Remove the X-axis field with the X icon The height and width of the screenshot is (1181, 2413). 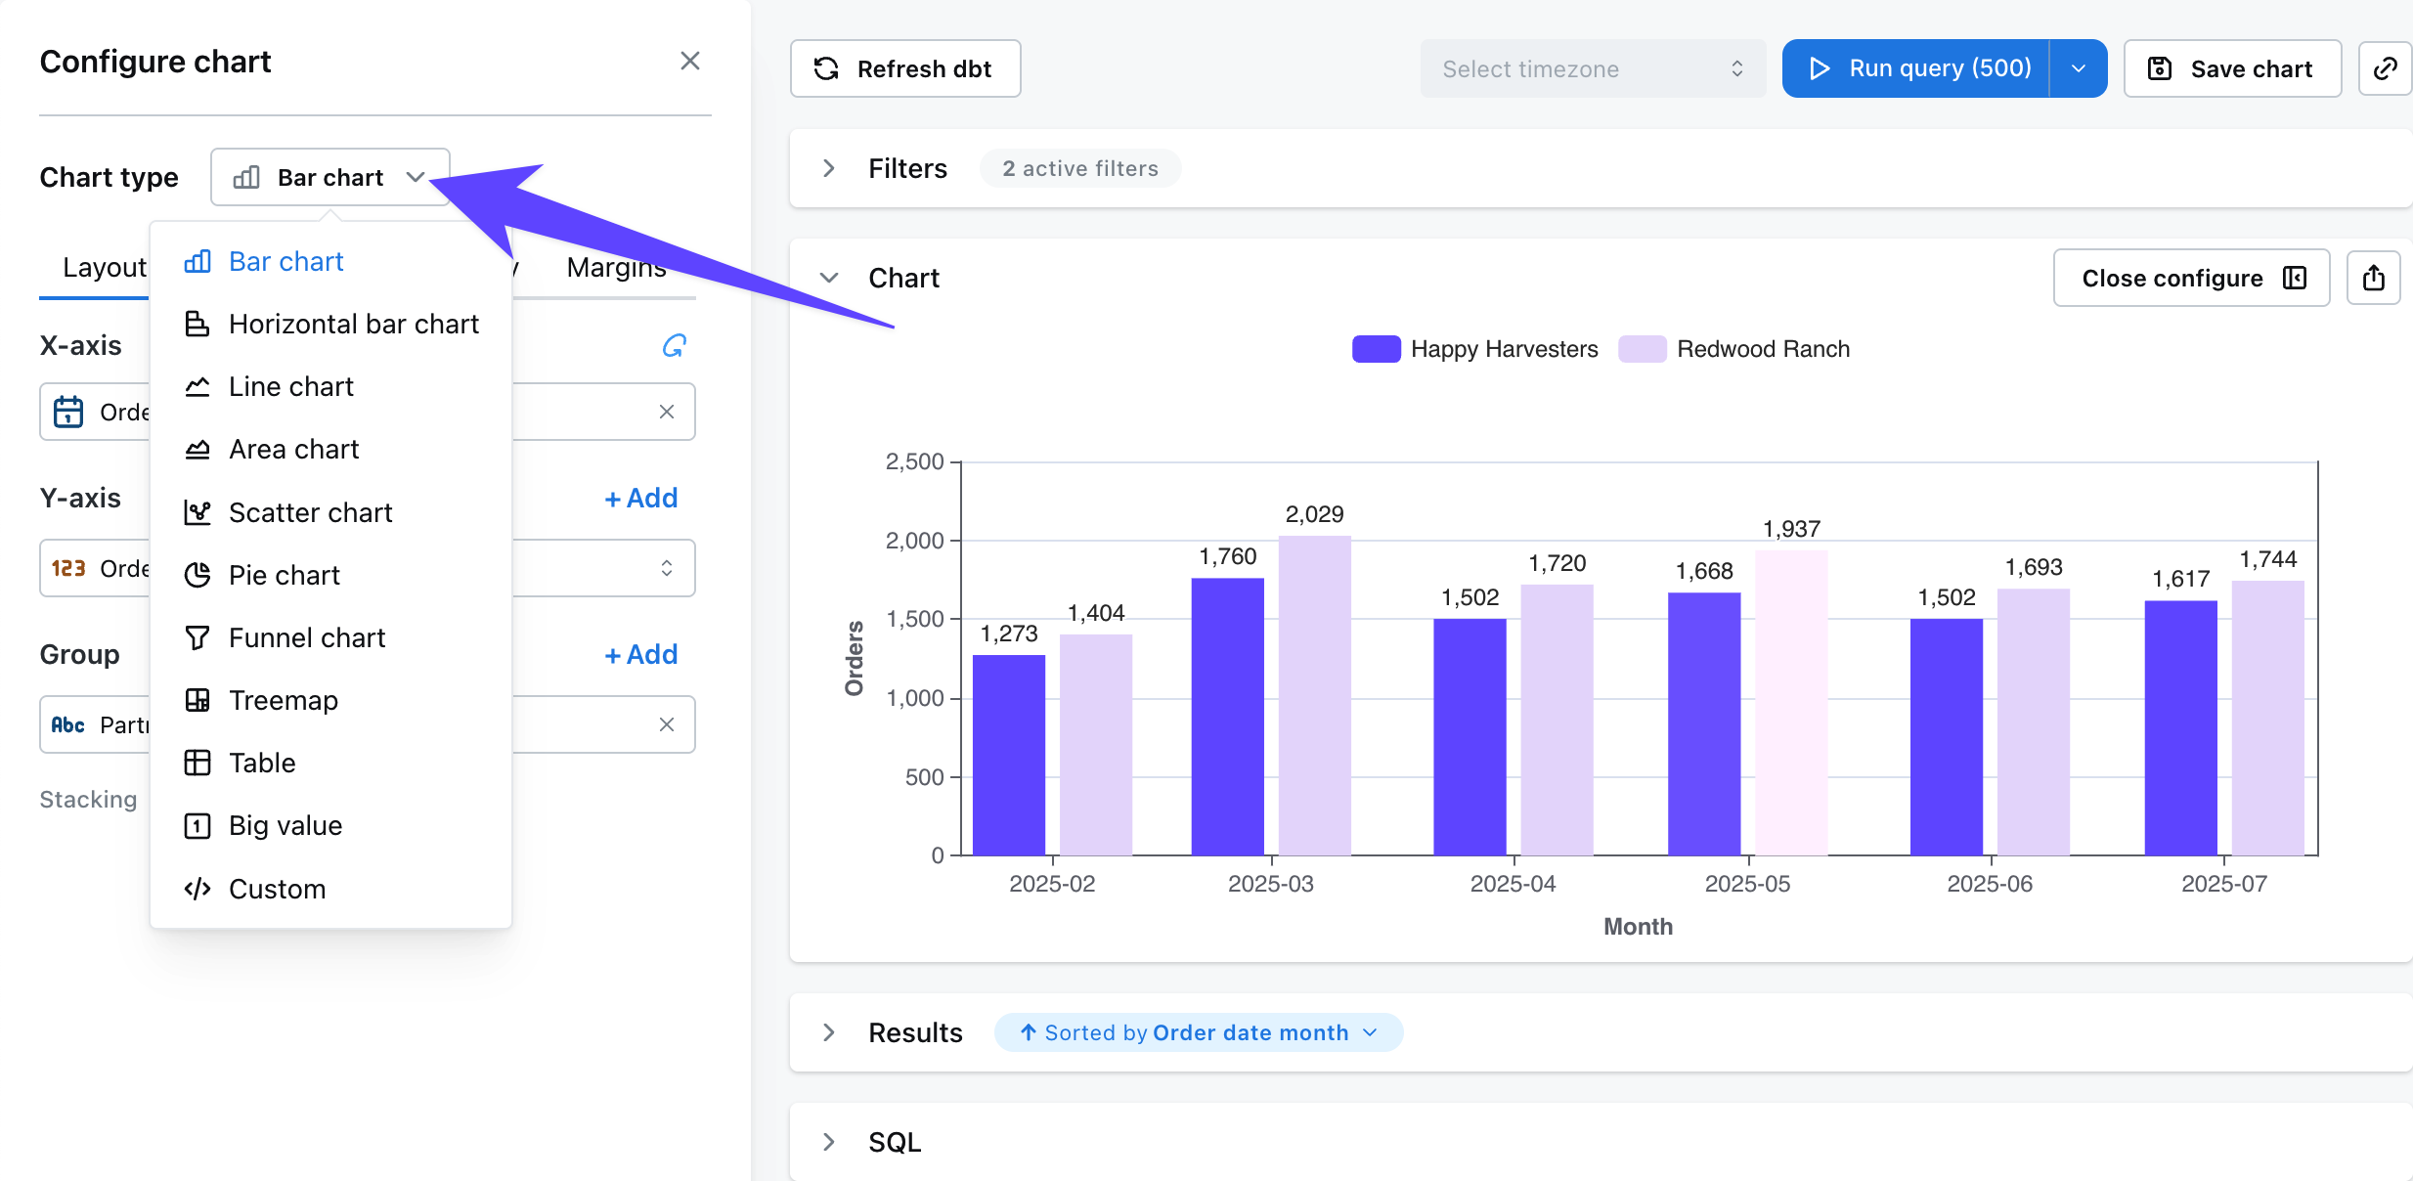(667, 412)
